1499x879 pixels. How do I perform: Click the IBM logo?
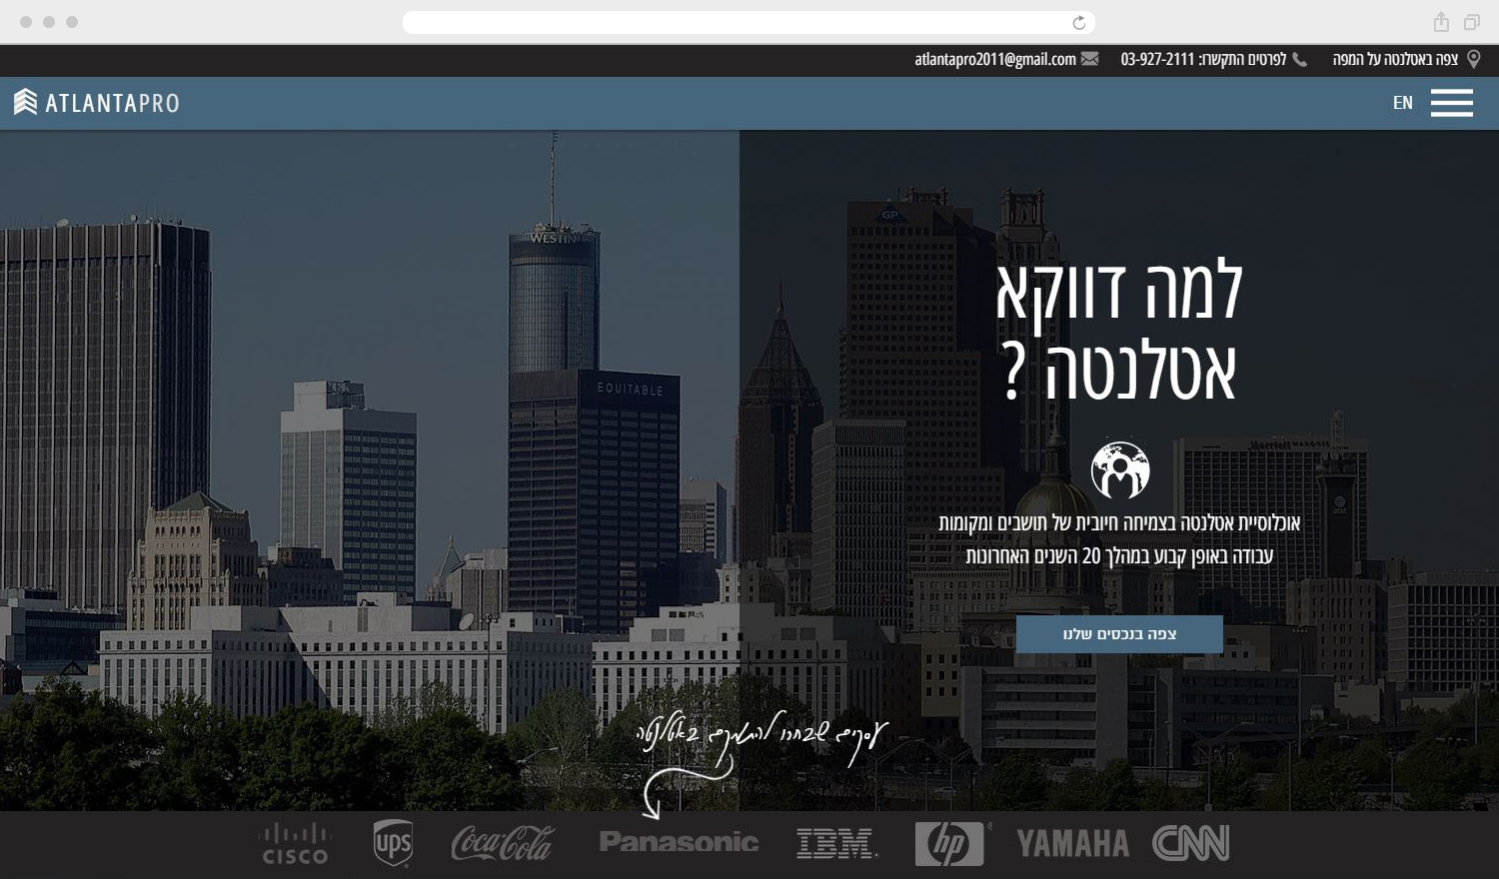click(x=836, y=844)
